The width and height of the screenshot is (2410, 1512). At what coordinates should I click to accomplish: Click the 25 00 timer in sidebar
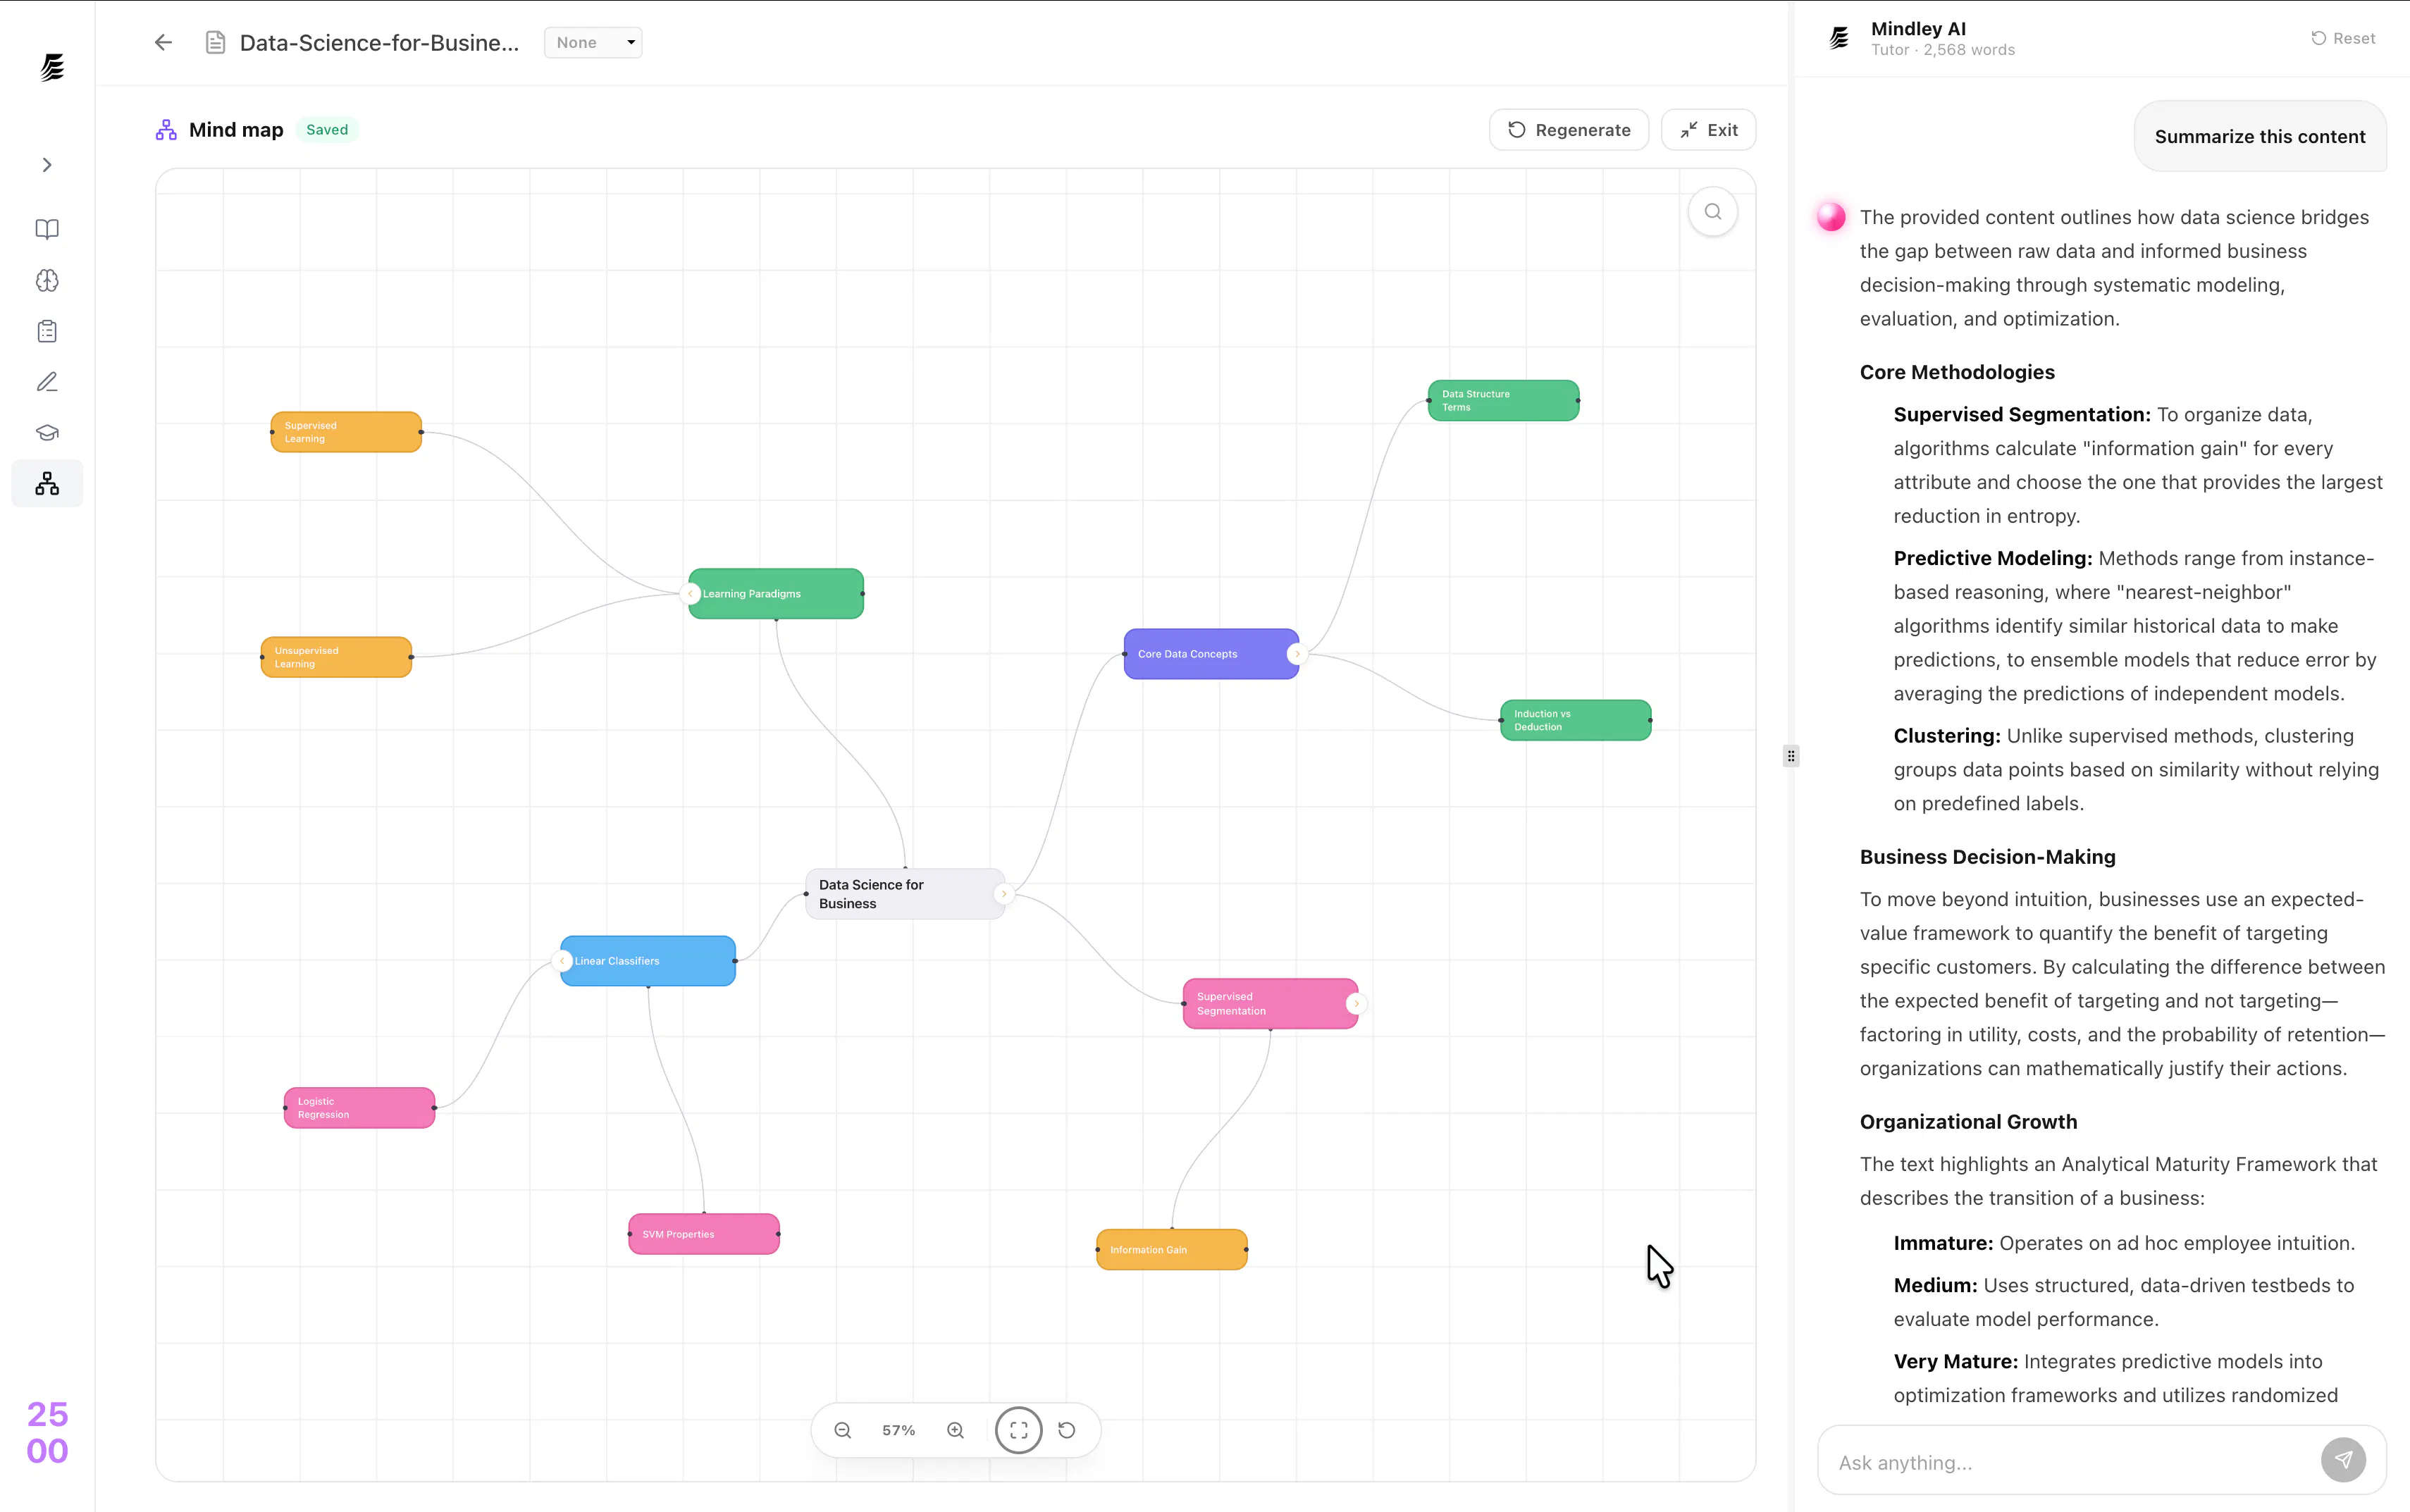47,1432
